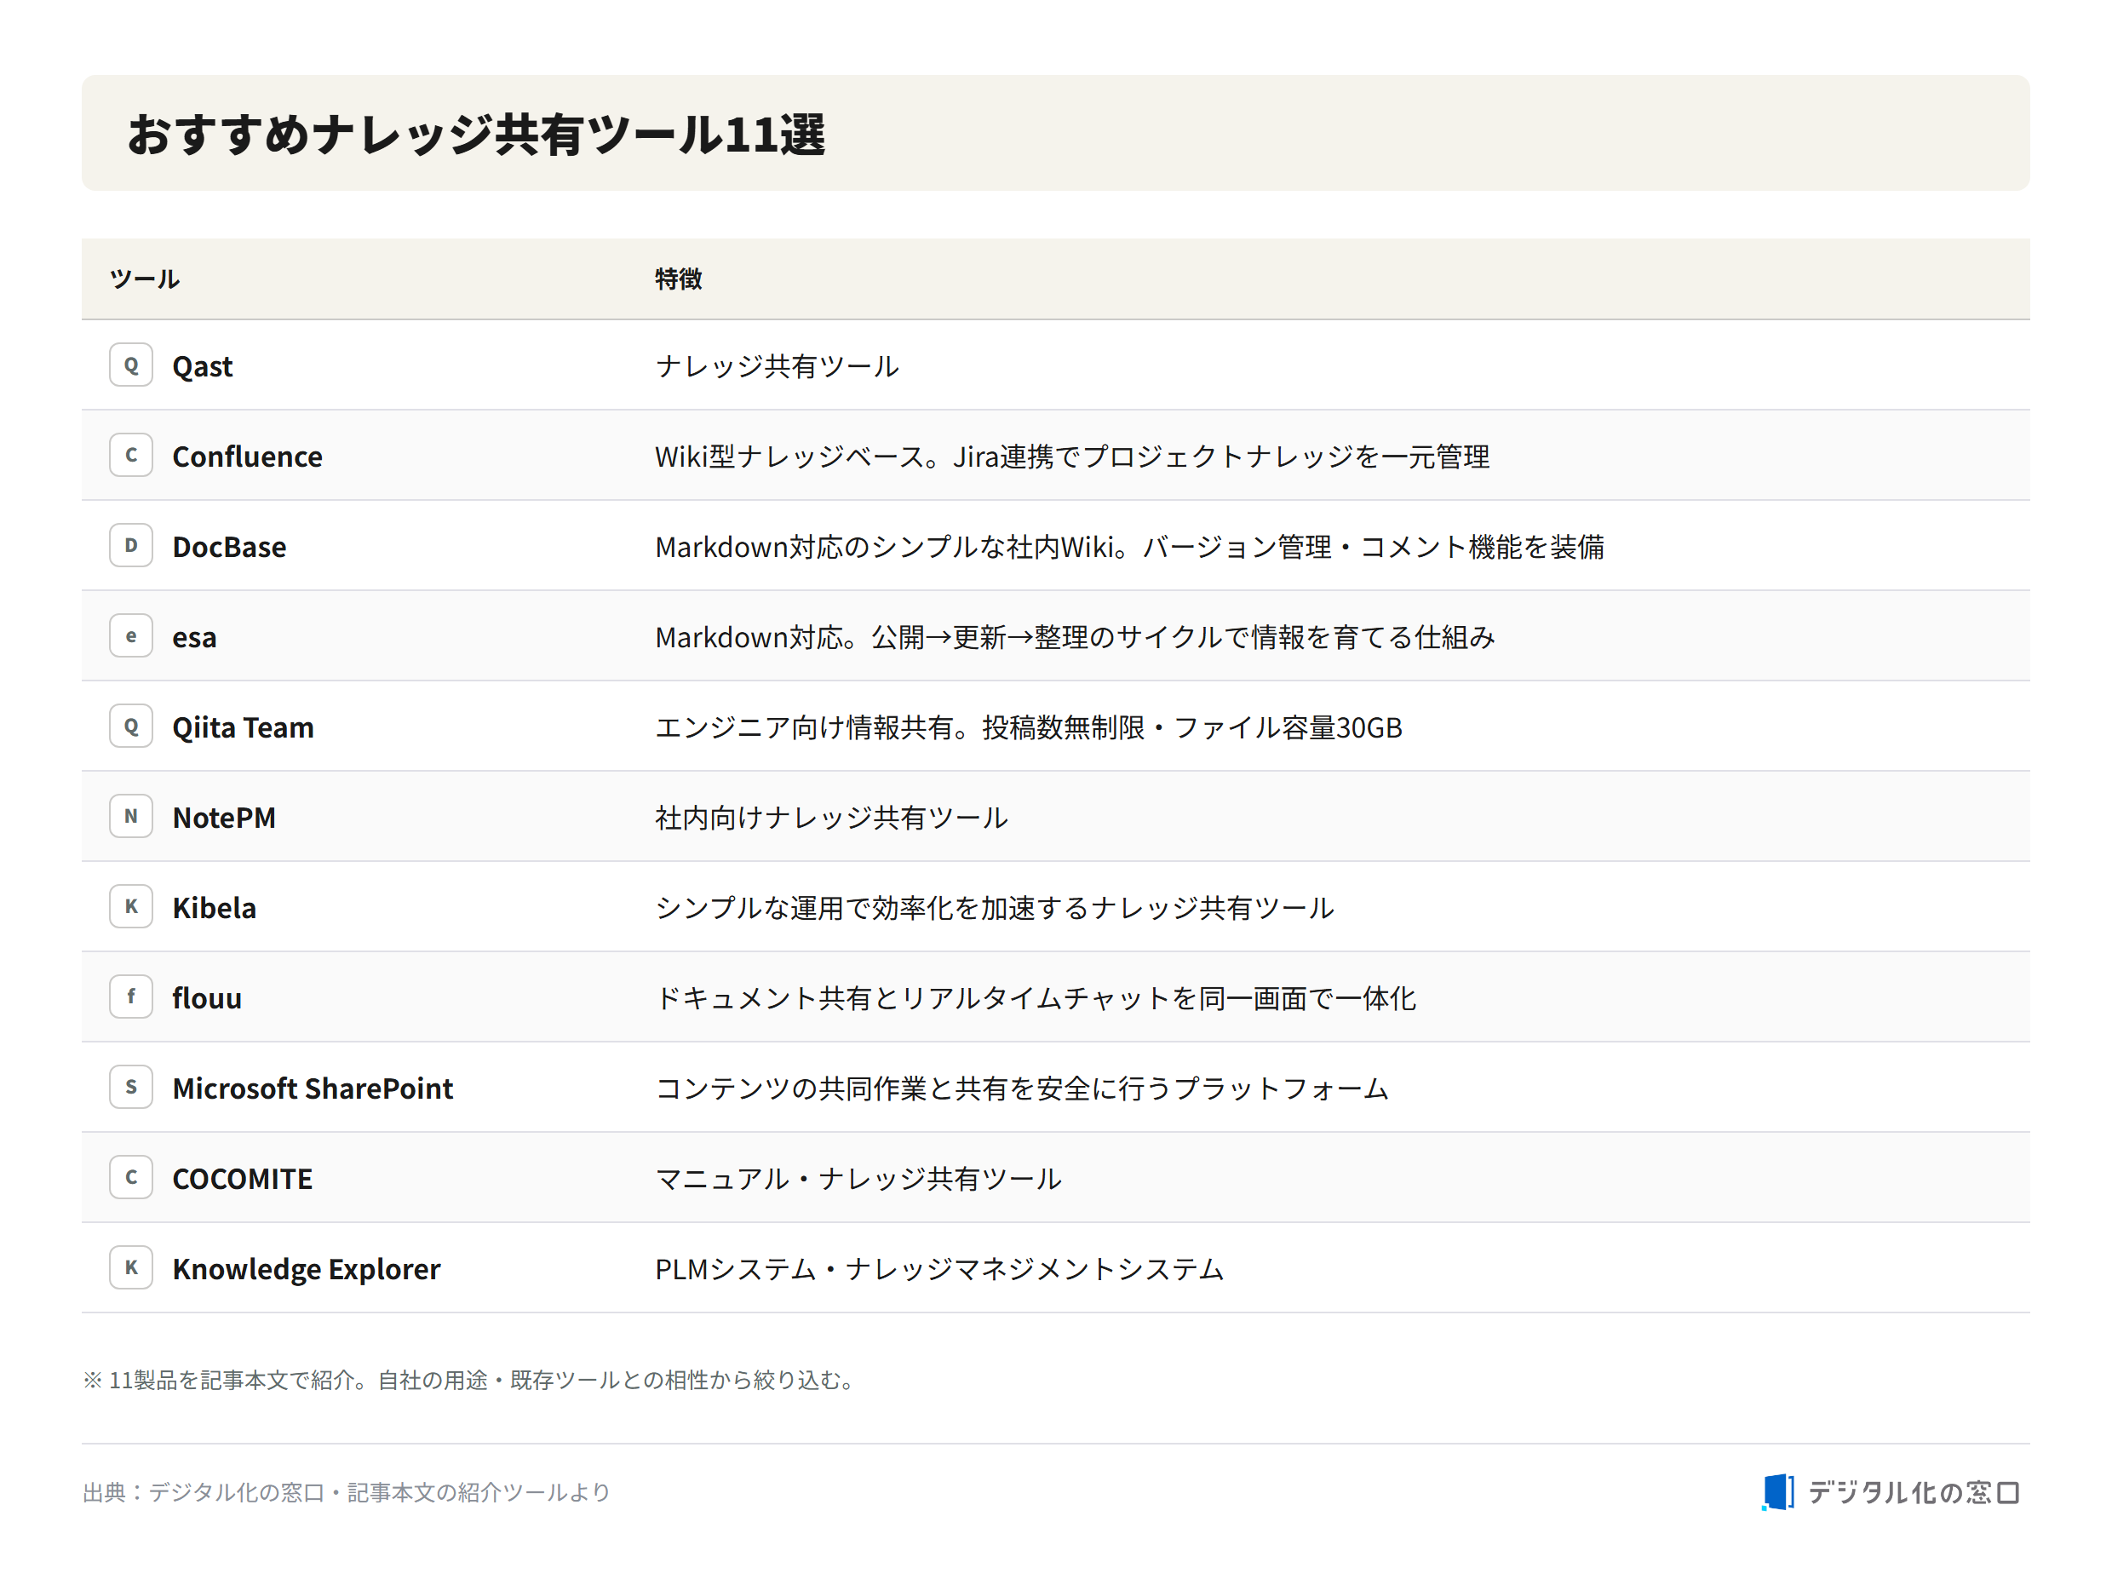Click the blue デジタル化の窓口 logo icon
The height and width of the screenshot is (1591, 2112).
click(x=1776, y=1491)
